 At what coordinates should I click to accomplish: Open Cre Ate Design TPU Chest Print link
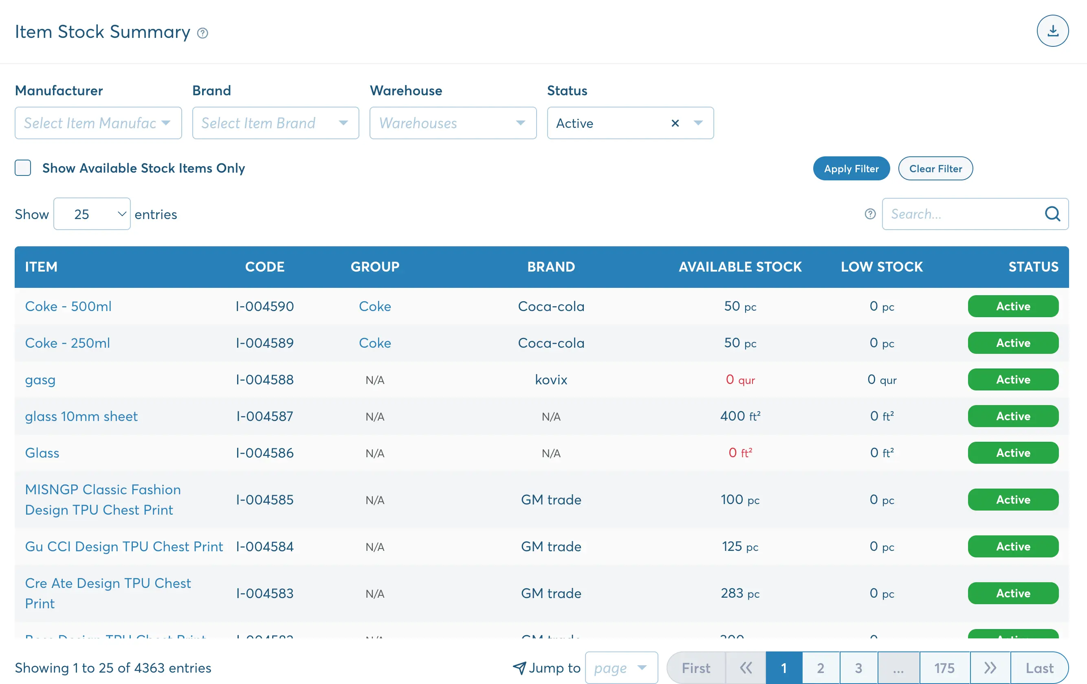coord(108,593)
